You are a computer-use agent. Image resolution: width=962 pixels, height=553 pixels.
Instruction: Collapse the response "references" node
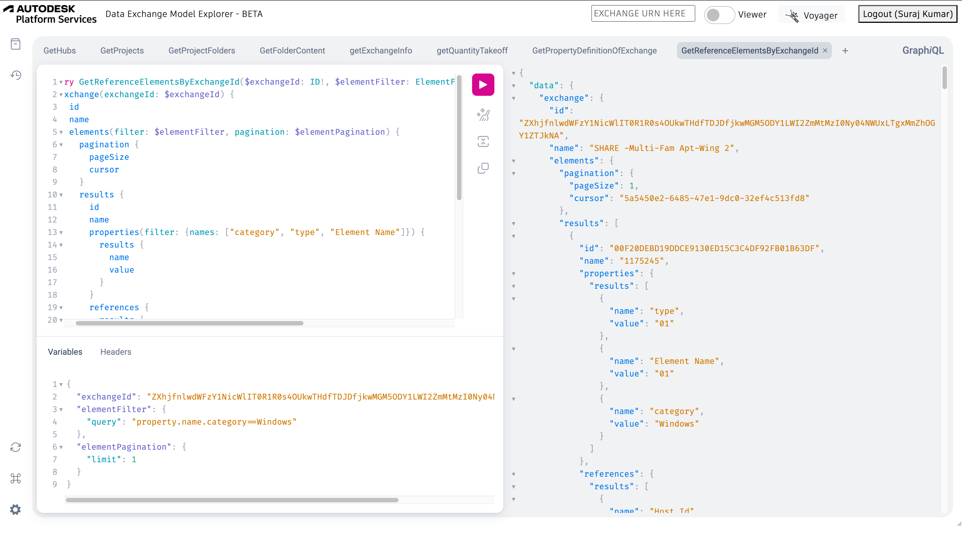pyautogui.click(x=514, y=474)
